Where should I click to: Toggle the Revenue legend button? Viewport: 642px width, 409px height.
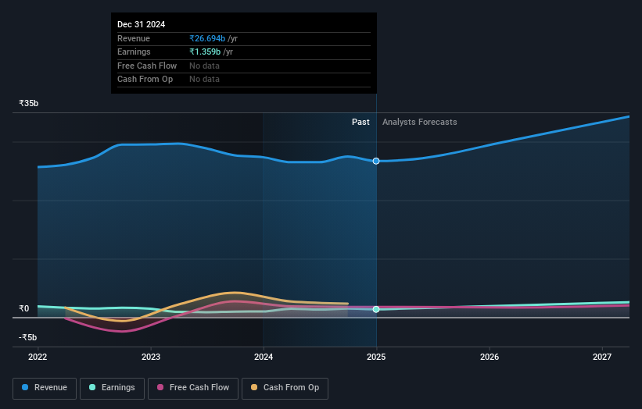click(45, 388)
